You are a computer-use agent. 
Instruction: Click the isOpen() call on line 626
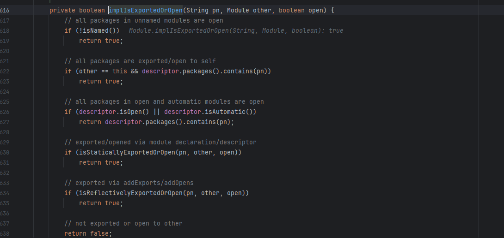click(135, 112)
